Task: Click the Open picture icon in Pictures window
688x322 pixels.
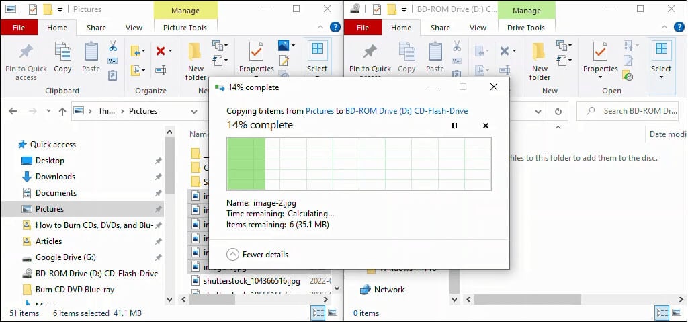Action: [283, 45]
